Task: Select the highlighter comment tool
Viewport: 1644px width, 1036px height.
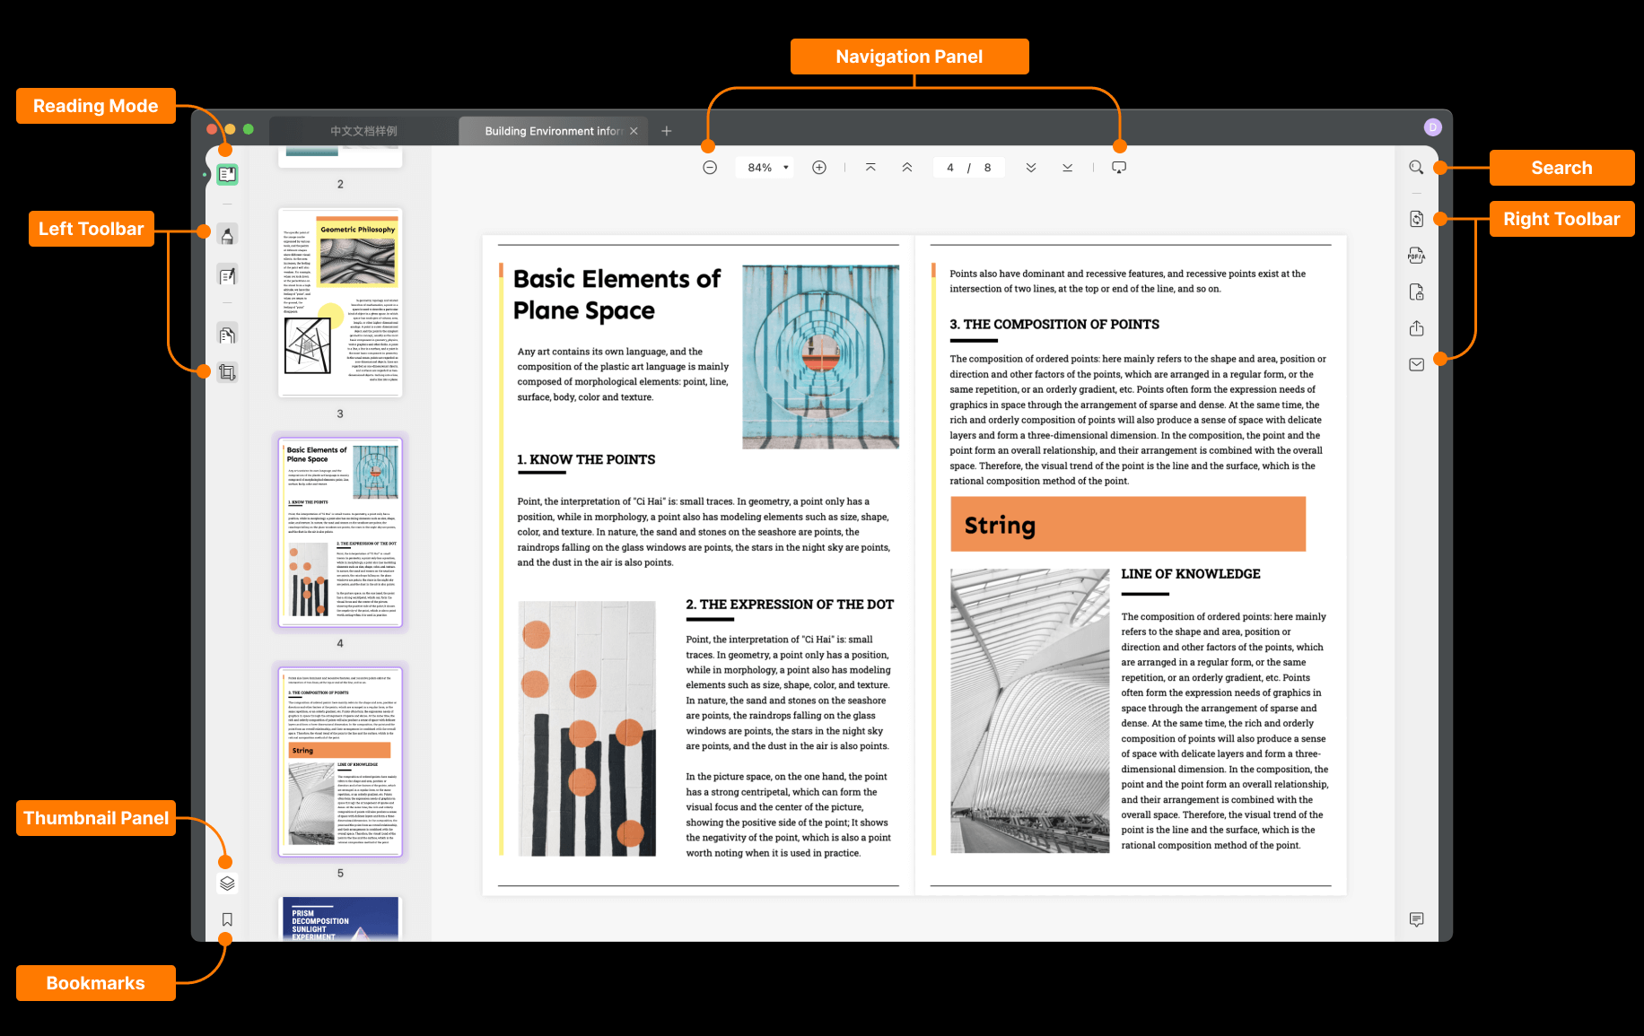Action: click(x=227, y=235)
